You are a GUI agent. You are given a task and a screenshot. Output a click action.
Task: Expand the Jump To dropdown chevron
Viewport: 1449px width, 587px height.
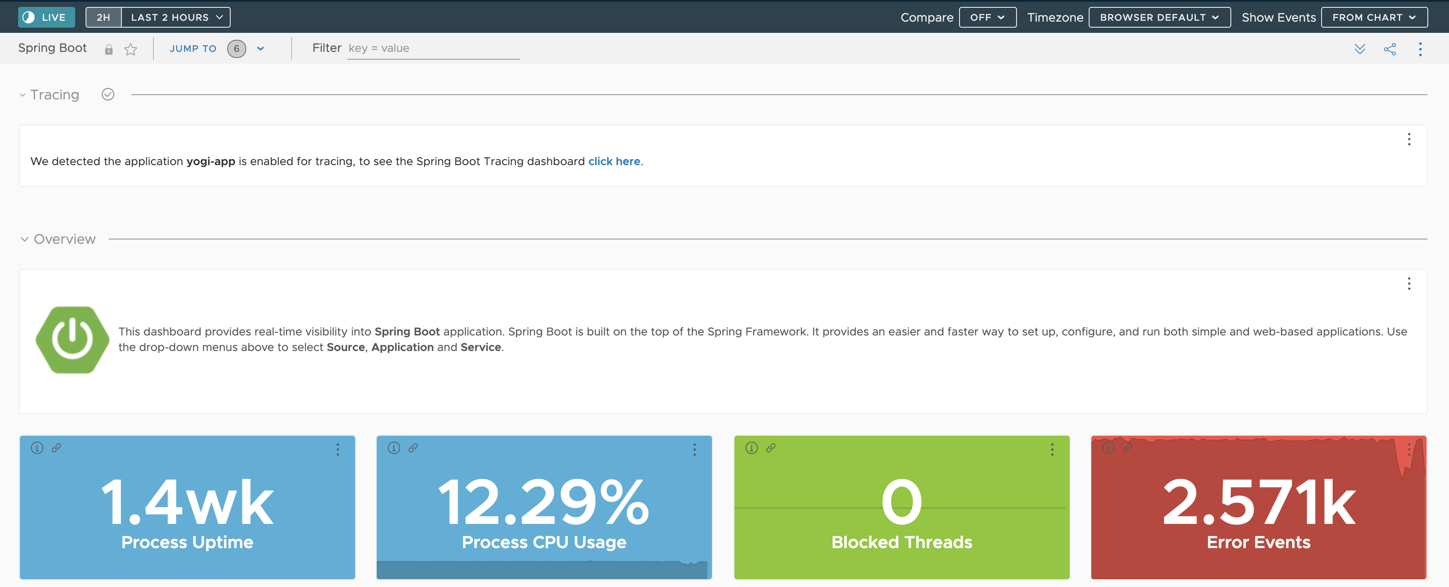261,49
